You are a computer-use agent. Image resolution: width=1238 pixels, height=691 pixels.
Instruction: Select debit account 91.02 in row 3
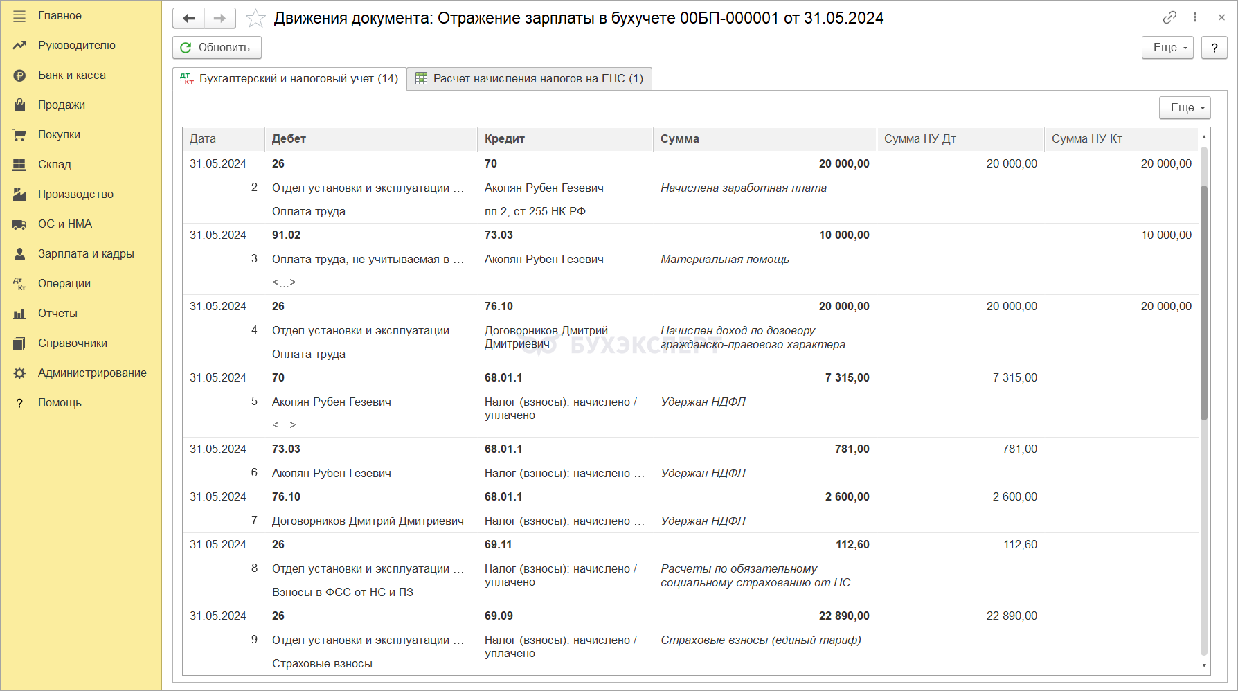coord(286,235)
